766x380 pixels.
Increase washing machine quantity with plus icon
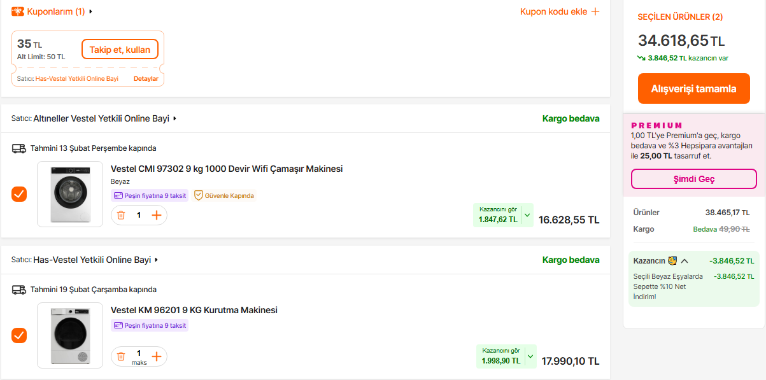pyautogui.click(x=157, y=215)
